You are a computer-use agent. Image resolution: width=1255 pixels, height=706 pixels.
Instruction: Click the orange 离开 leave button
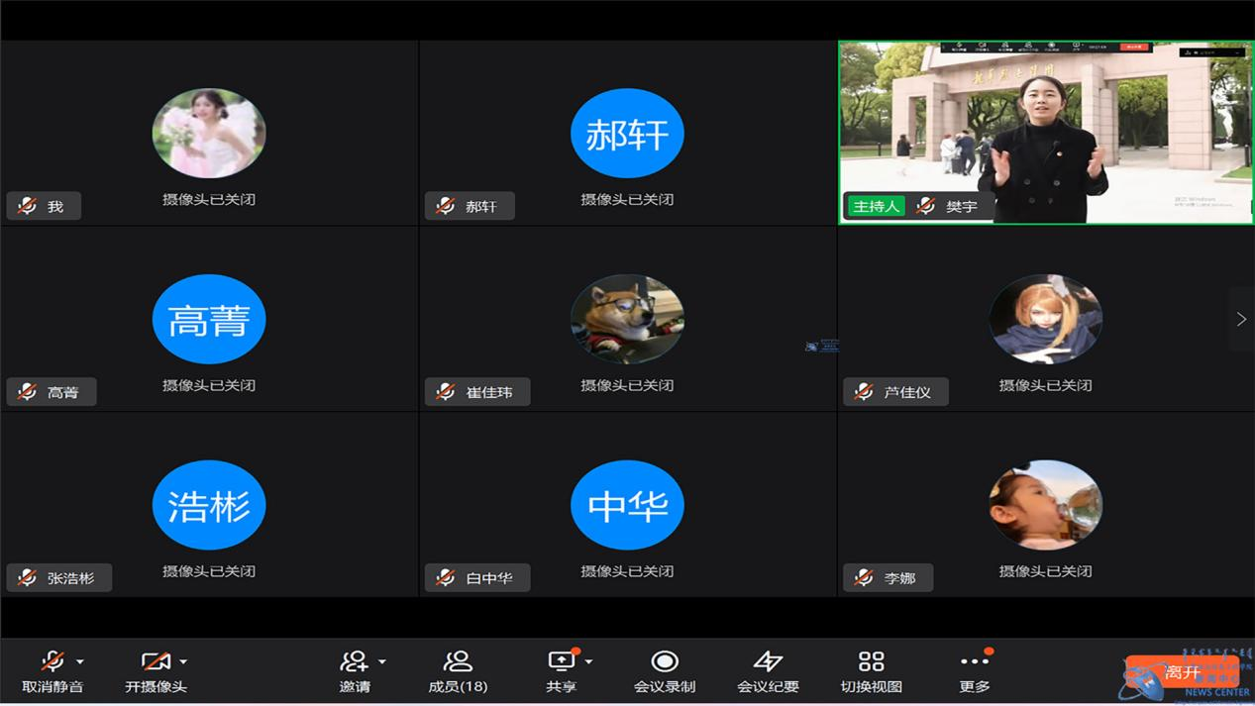[1182, 672]
